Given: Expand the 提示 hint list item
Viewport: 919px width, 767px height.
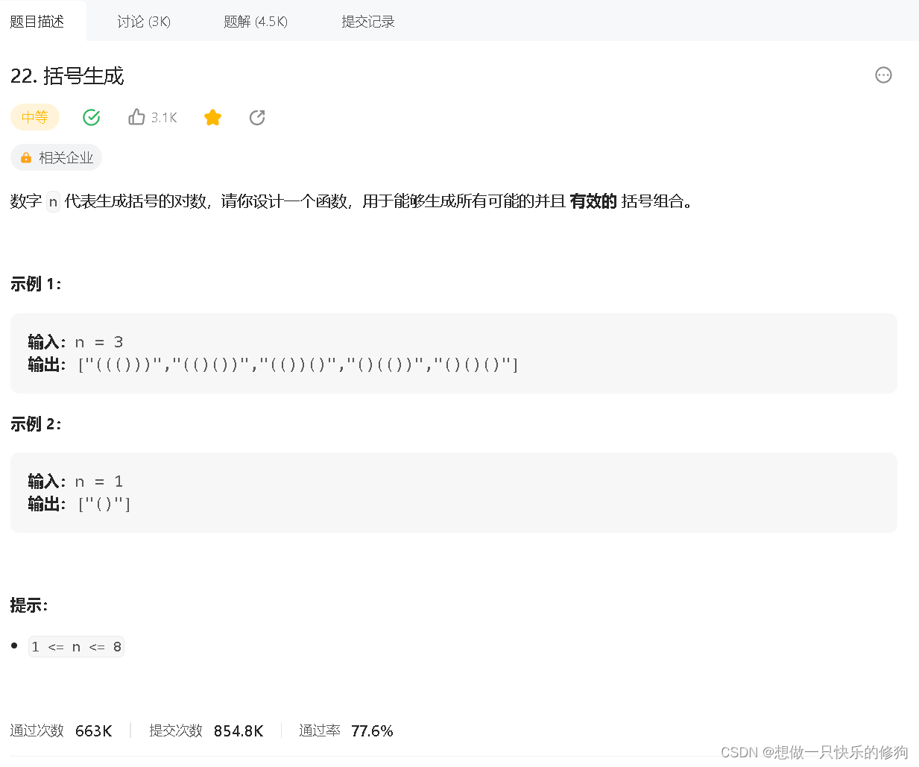Looking at the screenshot, I should click(76, 646).
